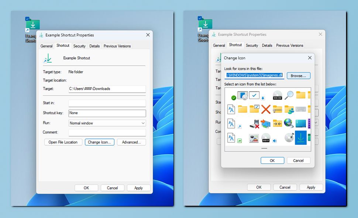Viewport: 358px width, 218px height.
Task: Select the blue Downloads arrow icon
Action: tap(301, 138)
